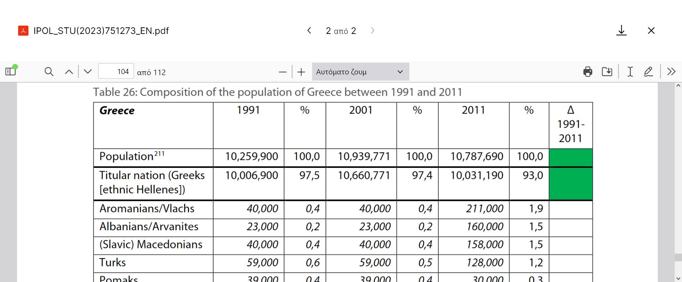Expand the tools menu double chevron

pos(671,72)
